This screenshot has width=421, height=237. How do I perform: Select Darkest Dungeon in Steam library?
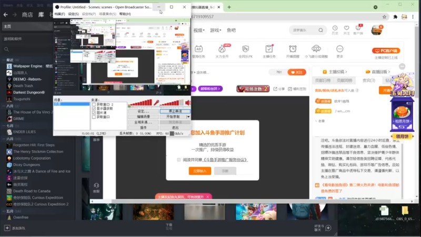(x=29, y=93)
